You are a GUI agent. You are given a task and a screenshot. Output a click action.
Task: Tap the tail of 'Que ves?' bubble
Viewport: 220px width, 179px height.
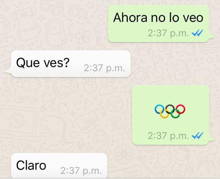tap(8, 71)
